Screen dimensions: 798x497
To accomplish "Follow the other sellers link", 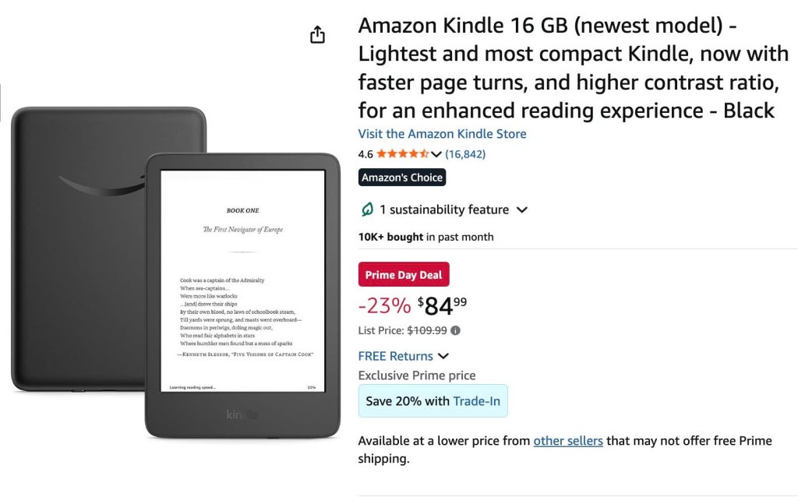I will pyautogui.click(x=568, y=441).
